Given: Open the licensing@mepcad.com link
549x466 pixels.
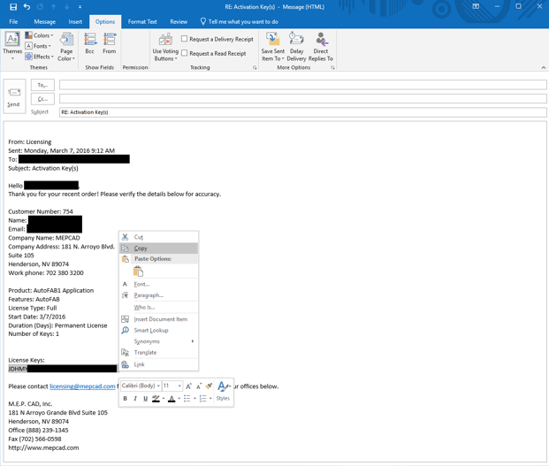Looking at the screenshot, I should (x=82, y=386).
